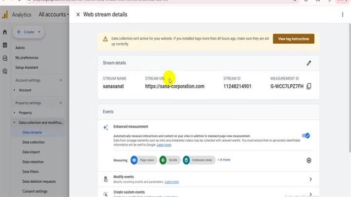Click the Page views chip icon
Viewport: 351px width, 197px height.
(134, 160)
